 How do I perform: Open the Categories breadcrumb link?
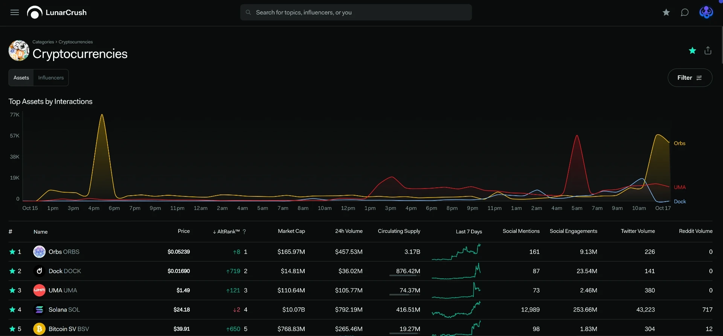(x=43, y=42)
